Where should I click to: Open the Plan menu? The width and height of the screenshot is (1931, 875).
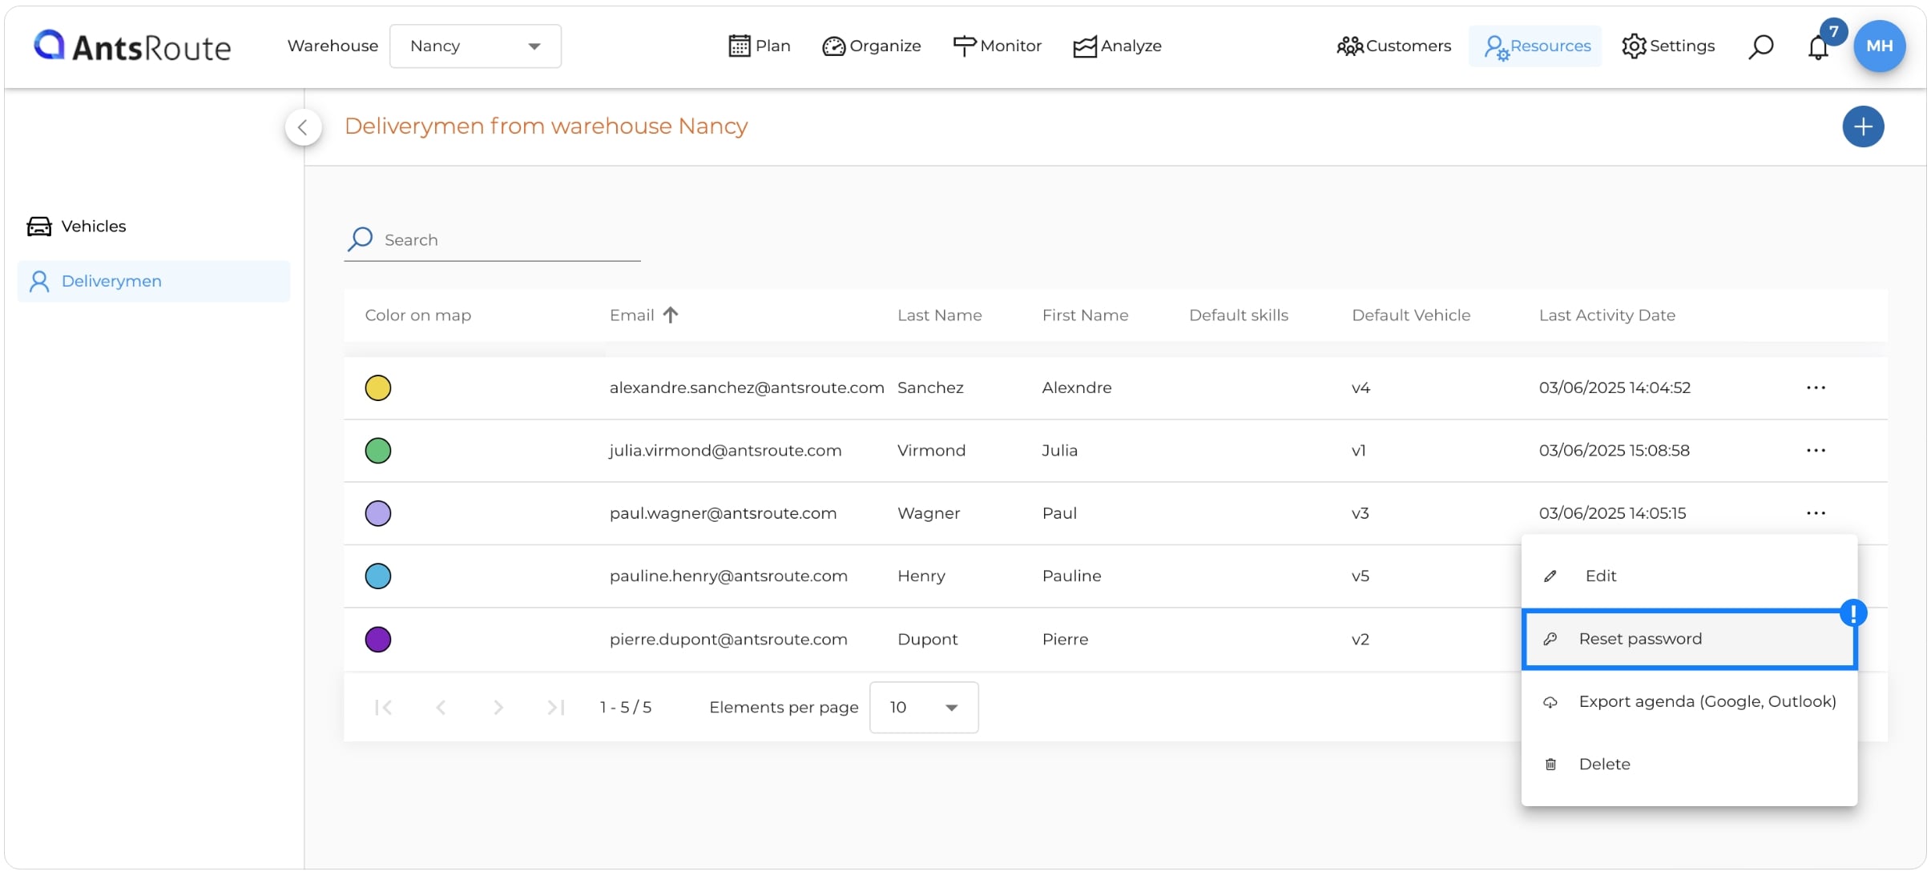coord(759,46)
